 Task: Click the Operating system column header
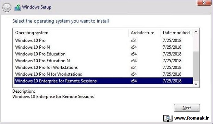(71, 33)
